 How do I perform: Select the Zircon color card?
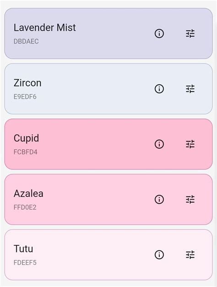coord(108,89)
